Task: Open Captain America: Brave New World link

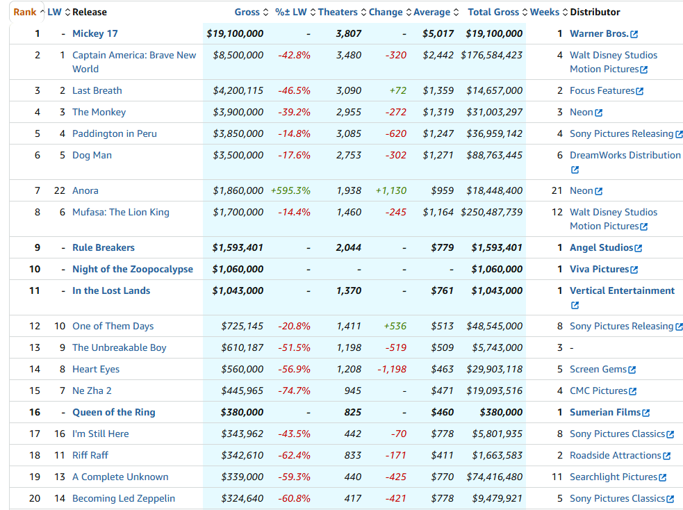Action: [134, 55]
